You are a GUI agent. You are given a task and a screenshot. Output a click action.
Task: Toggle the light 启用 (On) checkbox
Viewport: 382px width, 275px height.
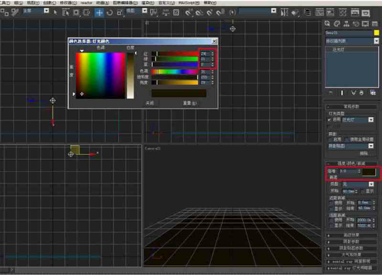[329, 120]
